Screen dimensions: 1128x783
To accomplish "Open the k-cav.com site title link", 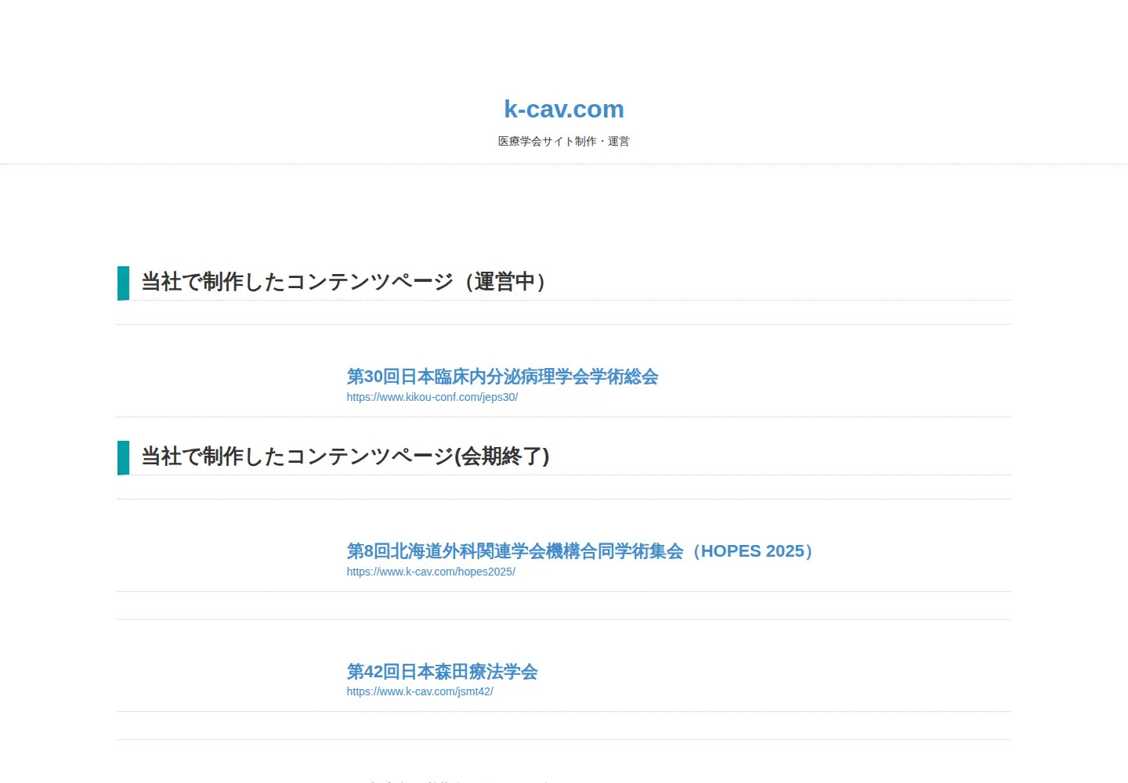I will pyautogui.click(x=564, y=109).
